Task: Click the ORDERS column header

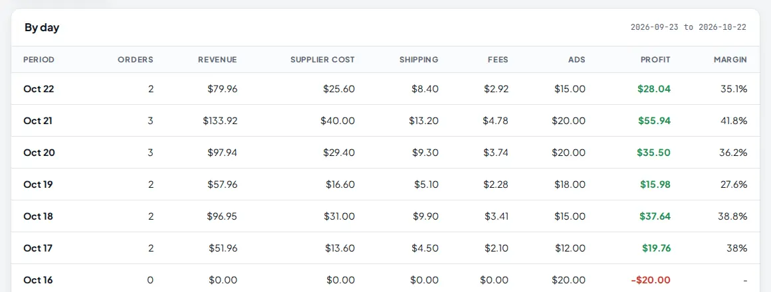Action: (x=136, y=60)
